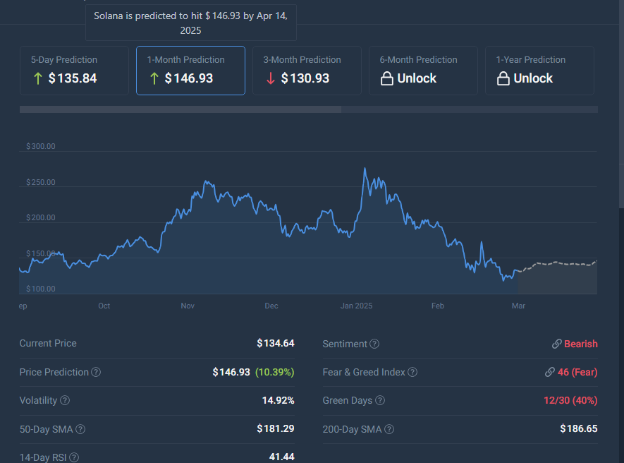Click the January 2025 peak on chart
Image resolution: width=624 pixels, height=463 pixels.
click(x=365, y=169)
